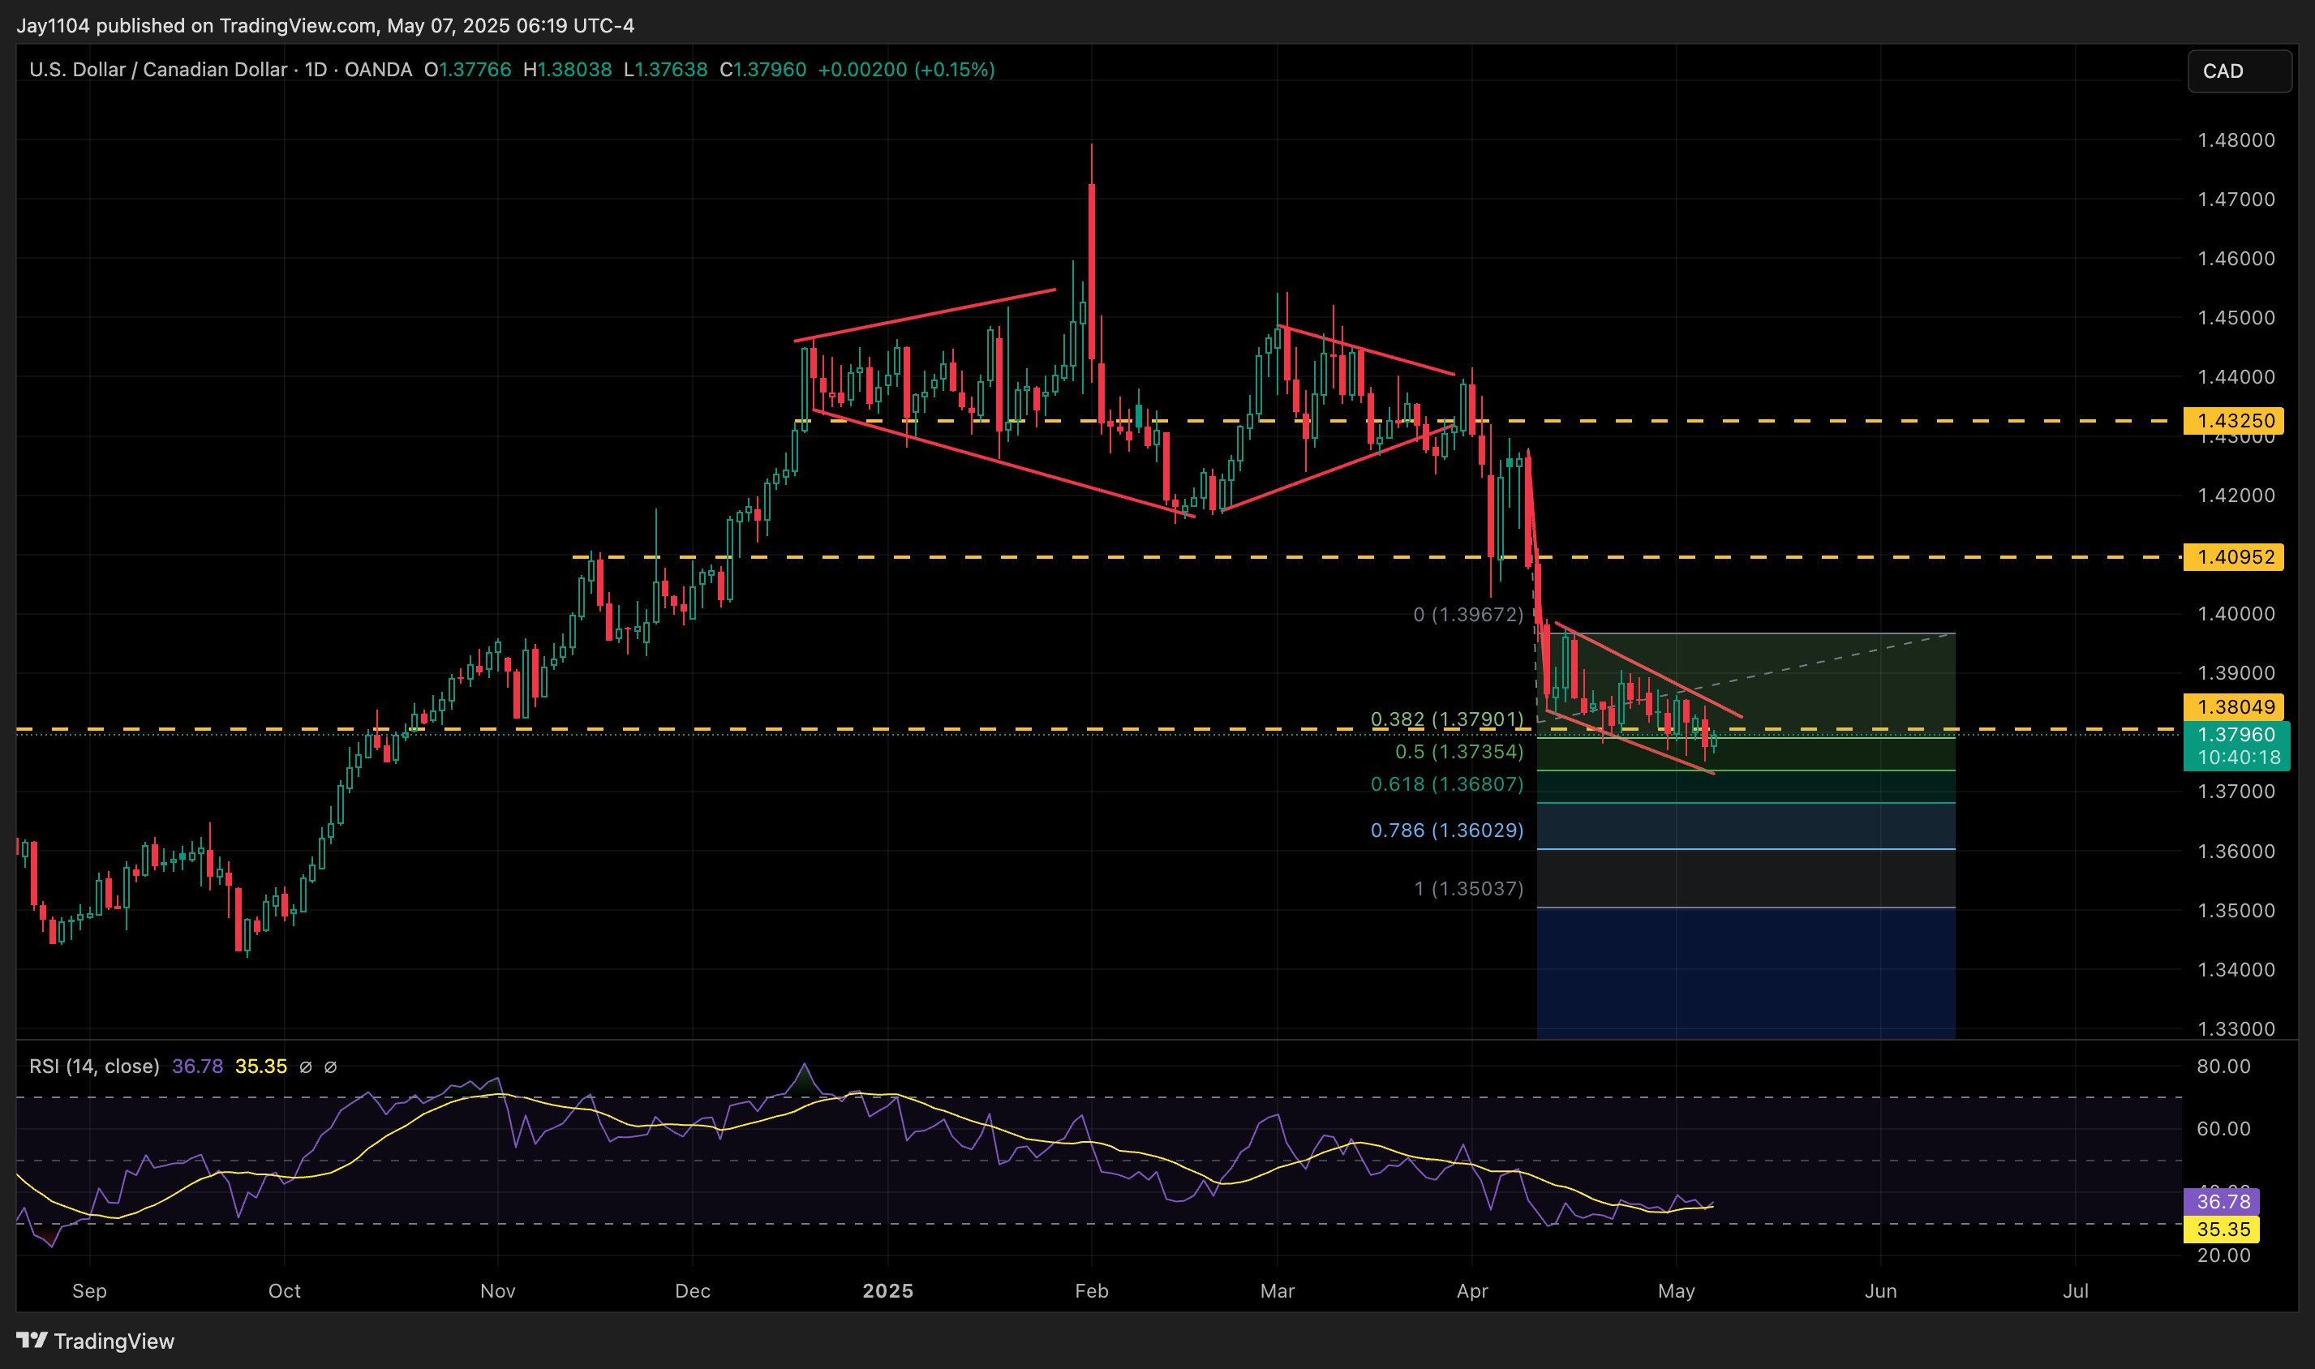Viewport: 2315px width, 1369px height.
Task: Click the Jay1104 published on TradingView header
Action: click(x=324, y=25)
